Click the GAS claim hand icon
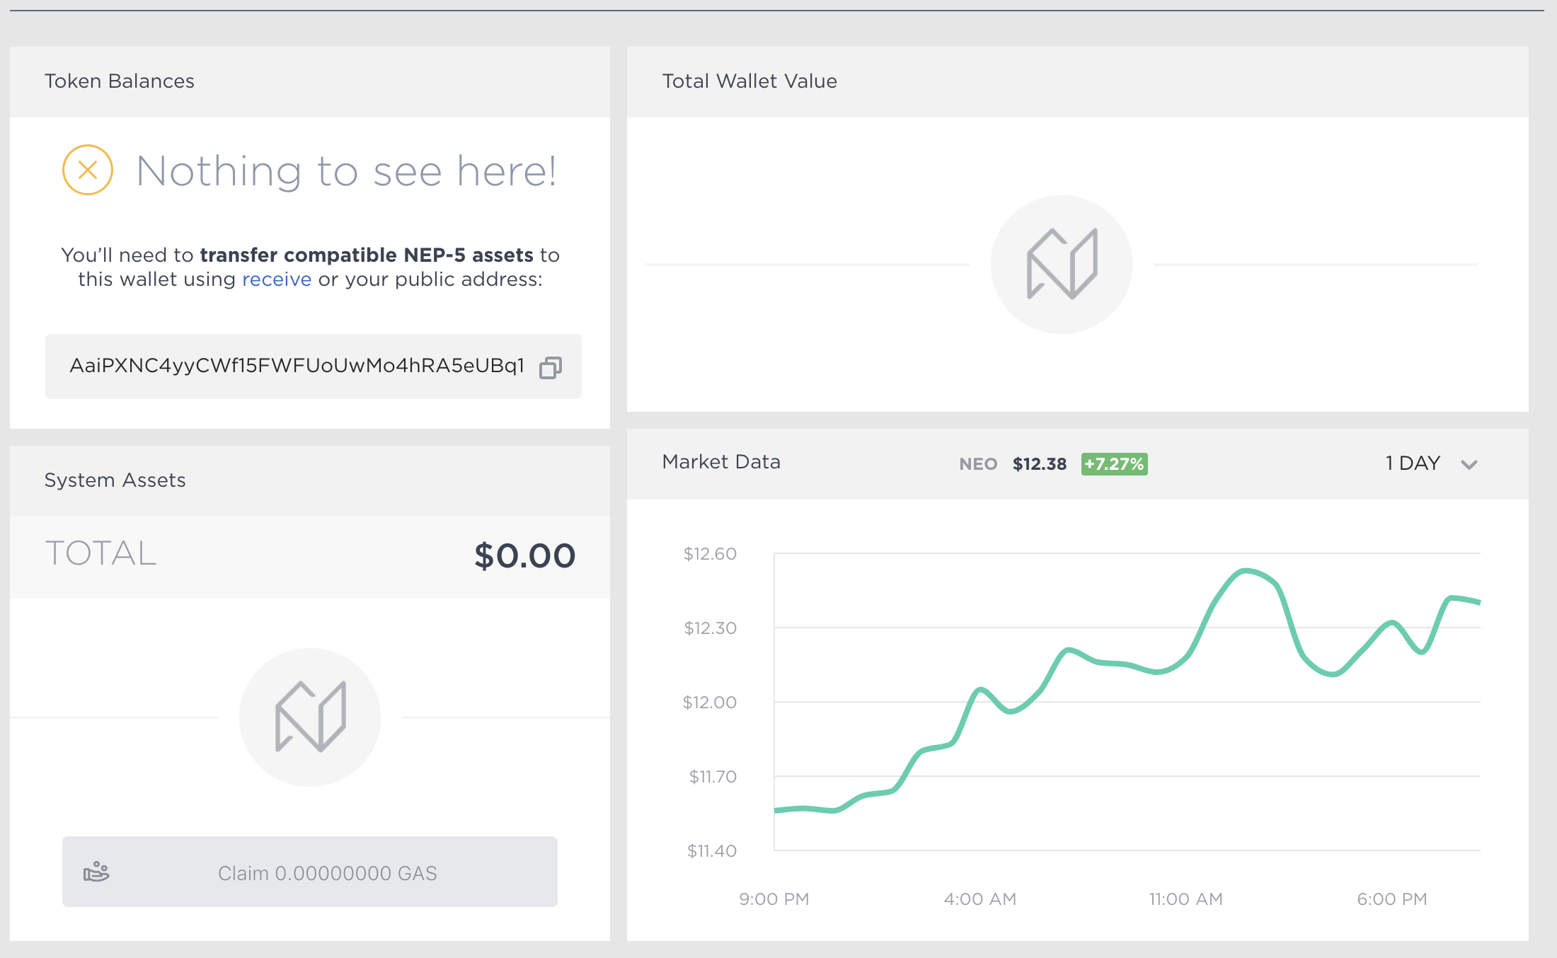 98,872
